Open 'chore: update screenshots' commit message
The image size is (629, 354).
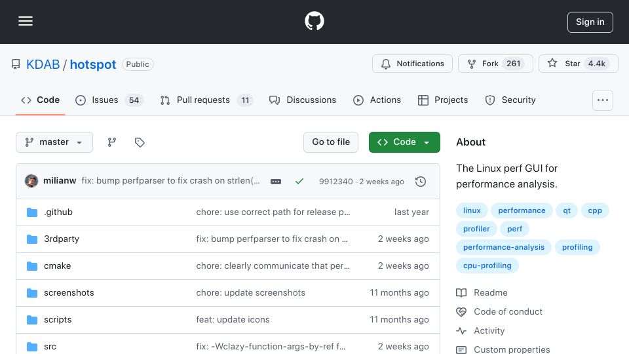[x=251, y=292]
